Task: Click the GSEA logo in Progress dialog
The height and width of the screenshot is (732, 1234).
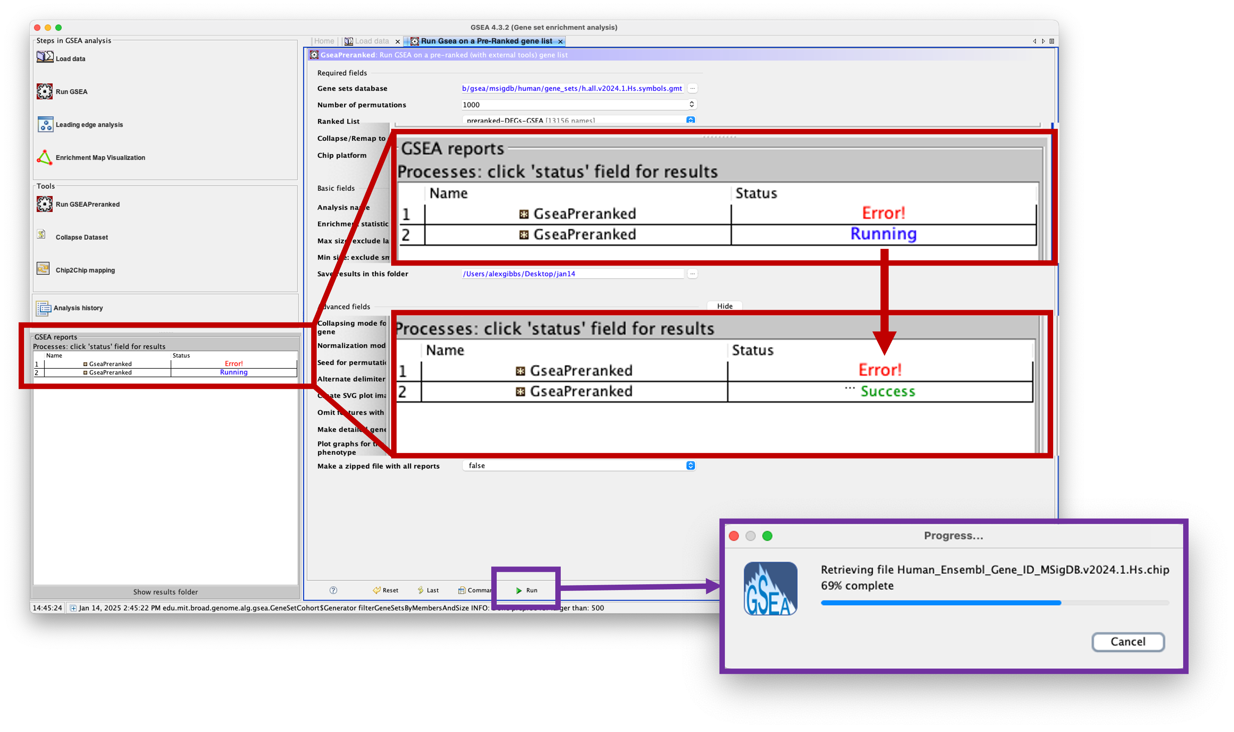Action: click(x=770, y=588)
